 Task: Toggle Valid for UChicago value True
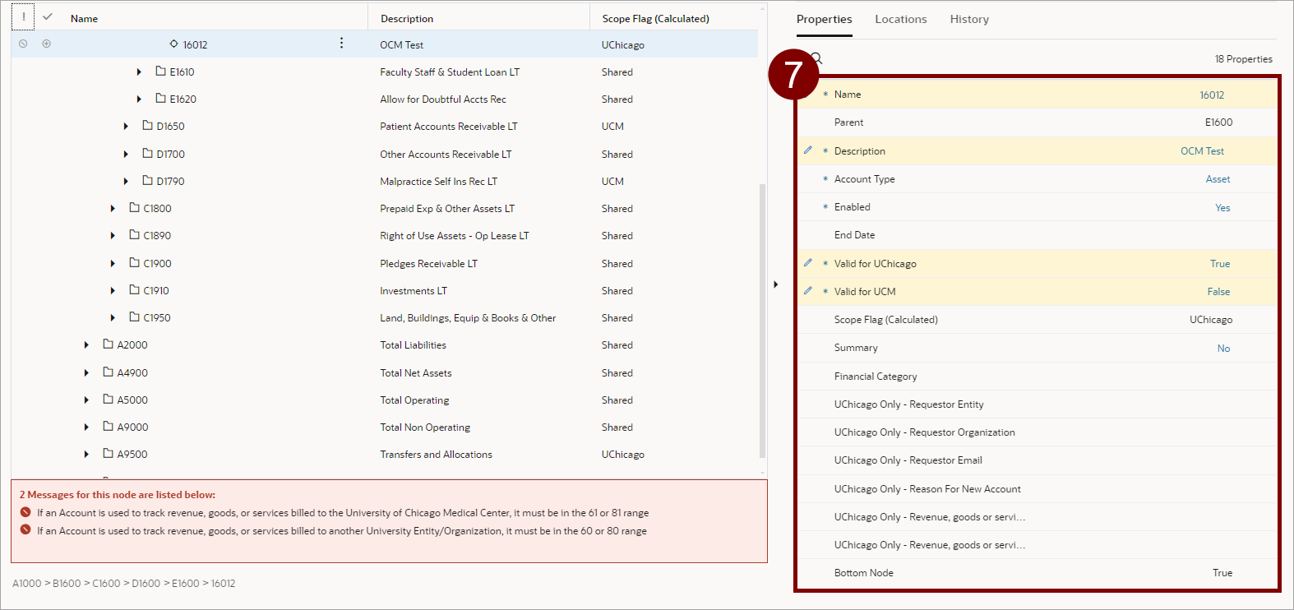(1220, 264)
